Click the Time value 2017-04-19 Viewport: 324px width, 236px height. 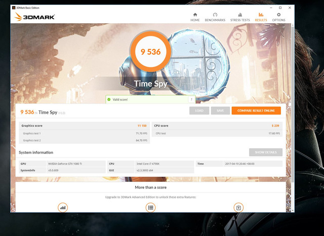point(239,164)
